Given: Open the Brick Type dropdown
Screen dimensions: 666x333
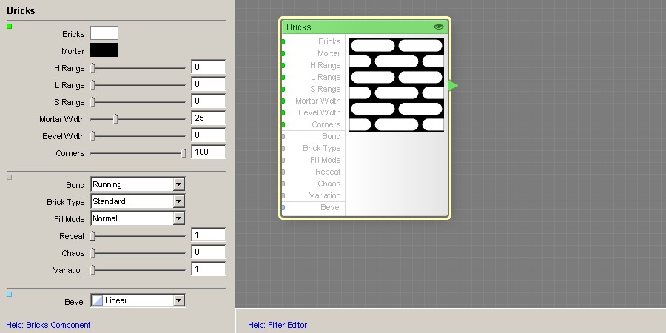Looking at the screenshot, I should click(178, 201).
